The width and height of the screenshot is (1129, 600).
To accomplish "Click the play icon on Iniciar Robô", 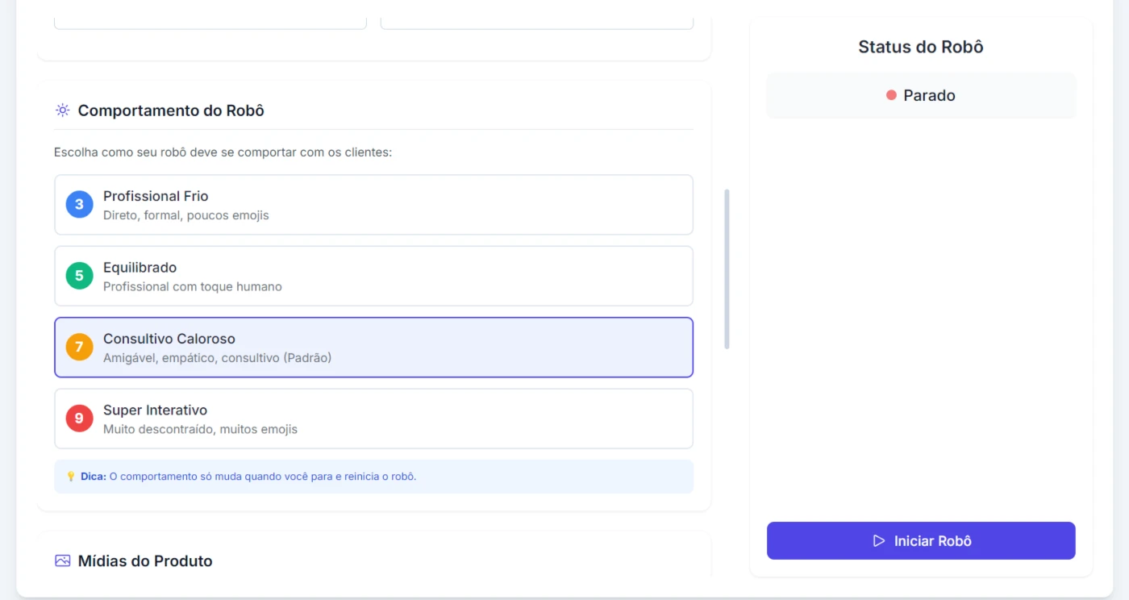I will point(879,540).
